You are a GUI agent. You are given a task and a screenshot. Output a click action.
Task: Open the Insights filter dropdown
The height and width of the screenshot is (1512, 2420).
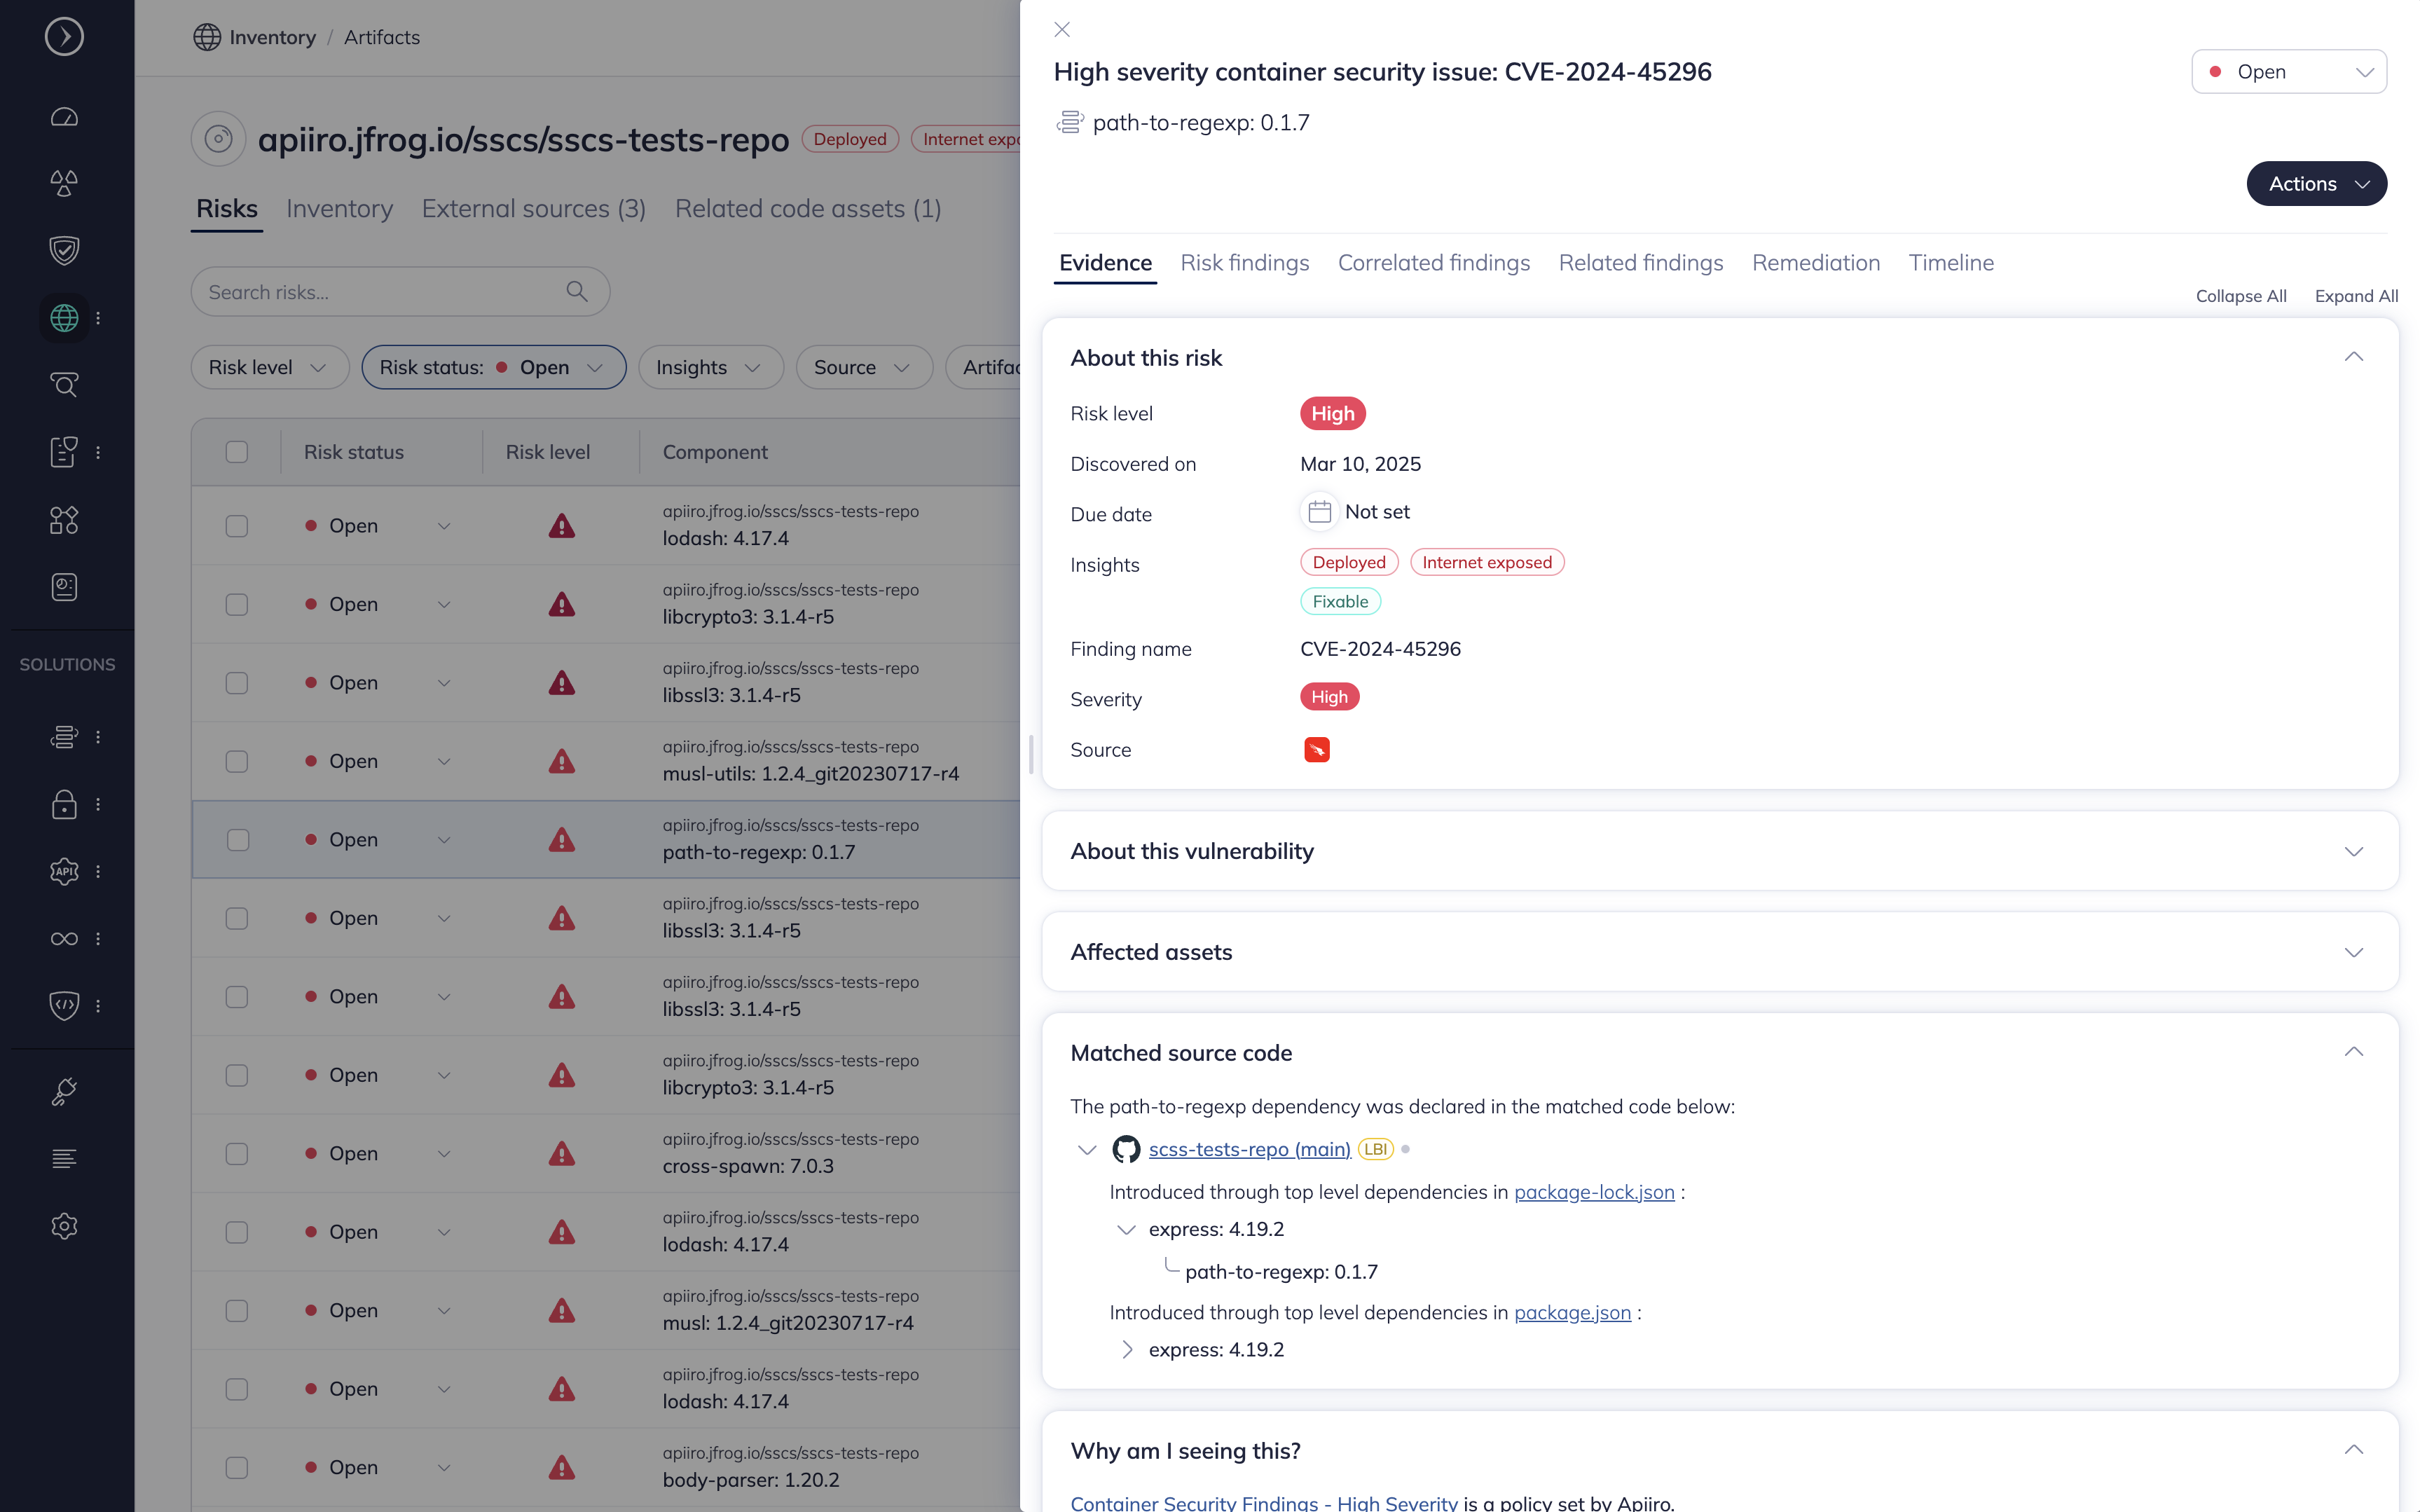click(x=710, y=367)
